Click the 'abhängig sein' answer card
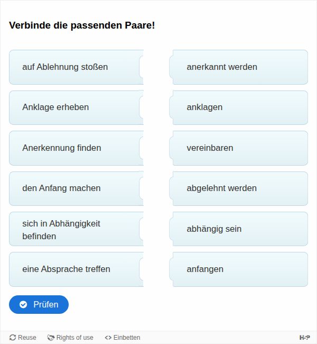Screen dimensions: 317x344 pos(240,229)
